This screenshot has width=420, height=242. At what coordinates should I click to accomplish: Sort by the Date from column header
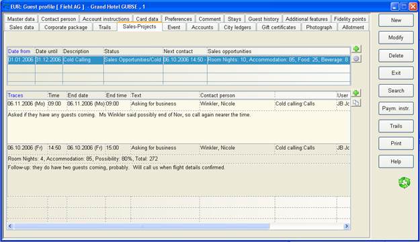coord(21,51)
